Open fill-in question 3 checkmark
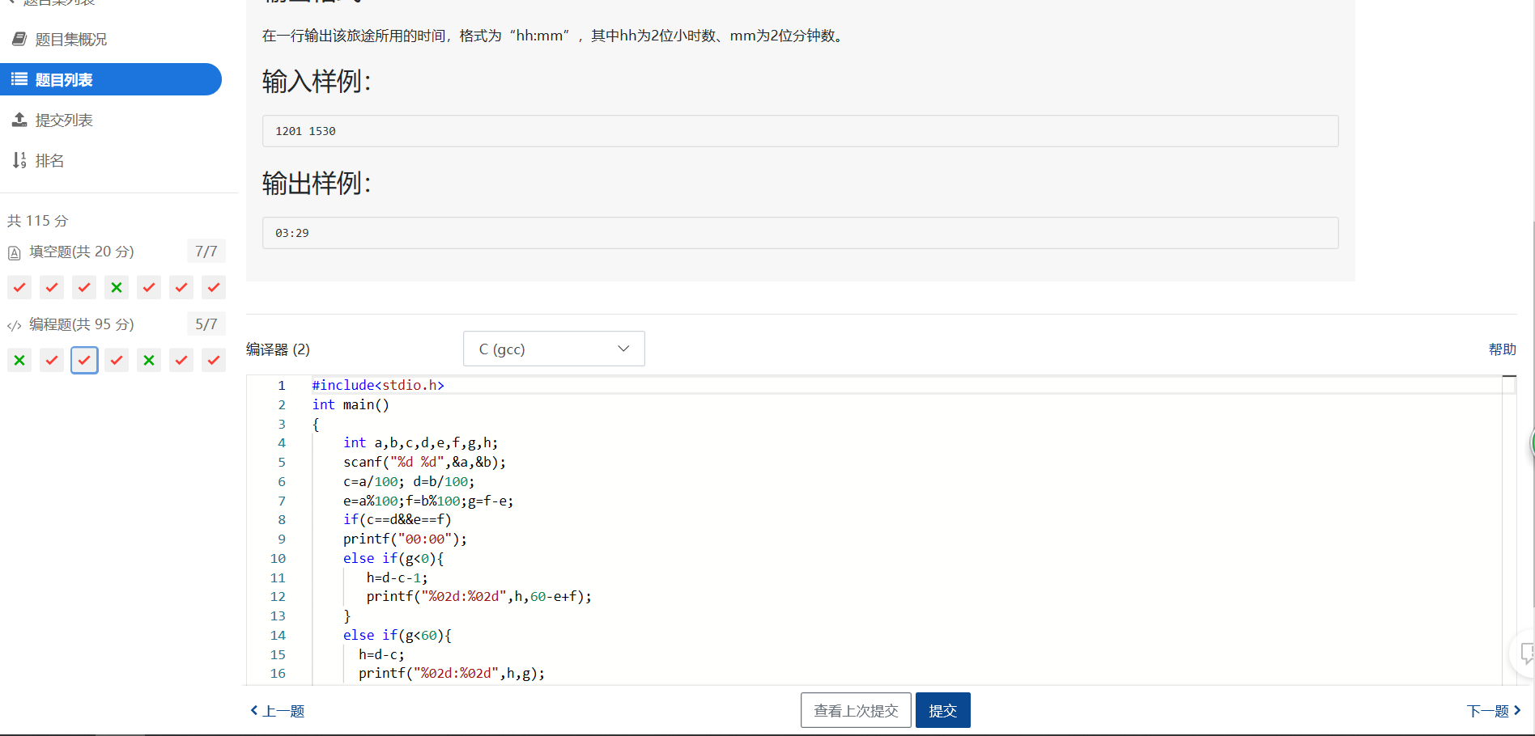Viewport: 1535px width, 736px height. click(x=84, y=287)
